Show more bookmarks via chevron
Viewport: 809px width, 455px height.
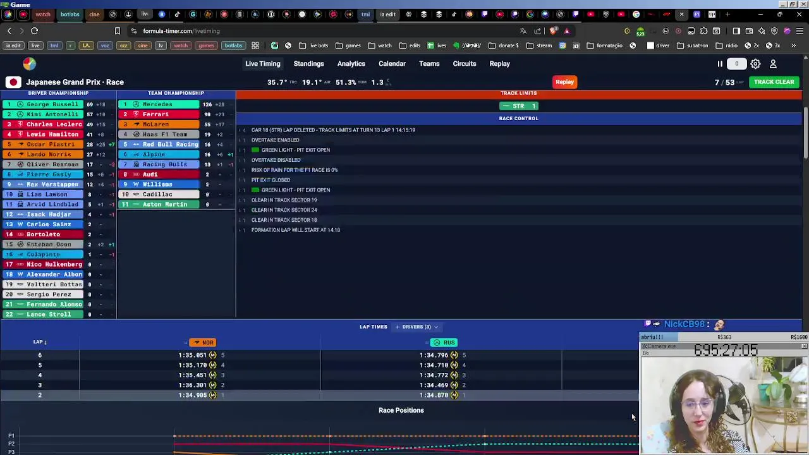(x=793, y=45)
